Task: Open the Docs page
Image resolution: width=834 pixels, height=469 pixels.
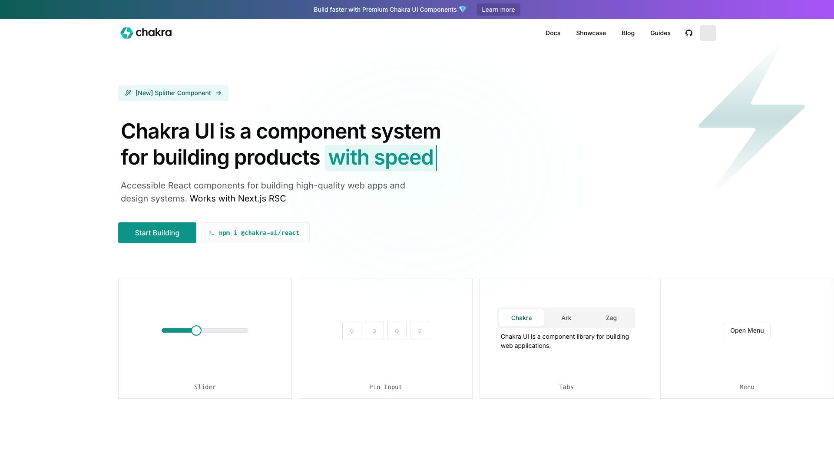Action: coord(553,33)
